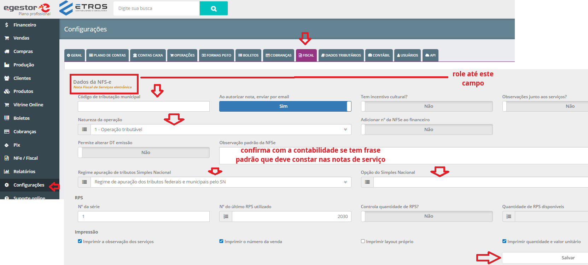The height and width of the screenshot is (265, 588).
Task: Open Cobranças card icon in sidebar
Action: [7, 131]
